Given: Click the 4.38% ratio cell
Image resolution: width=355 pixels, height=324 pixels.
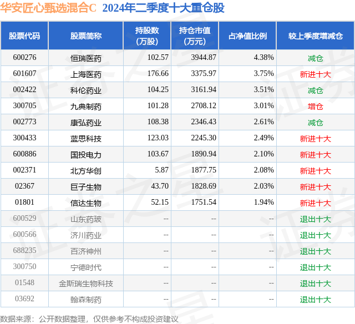Looking at the screenshot, I should point(264,58).
